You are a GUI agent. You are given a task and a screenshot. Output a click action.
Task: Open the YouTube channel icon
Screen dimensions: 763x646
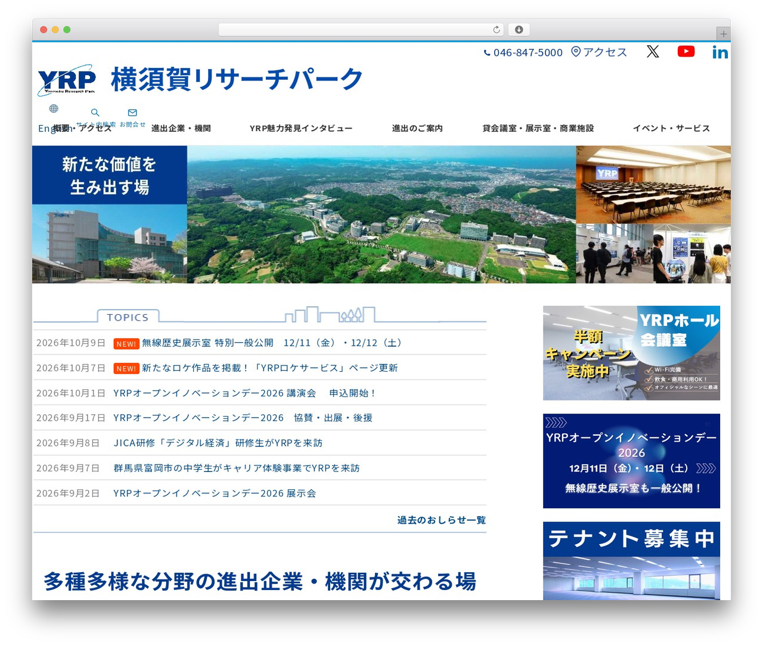tap(686, 52)
